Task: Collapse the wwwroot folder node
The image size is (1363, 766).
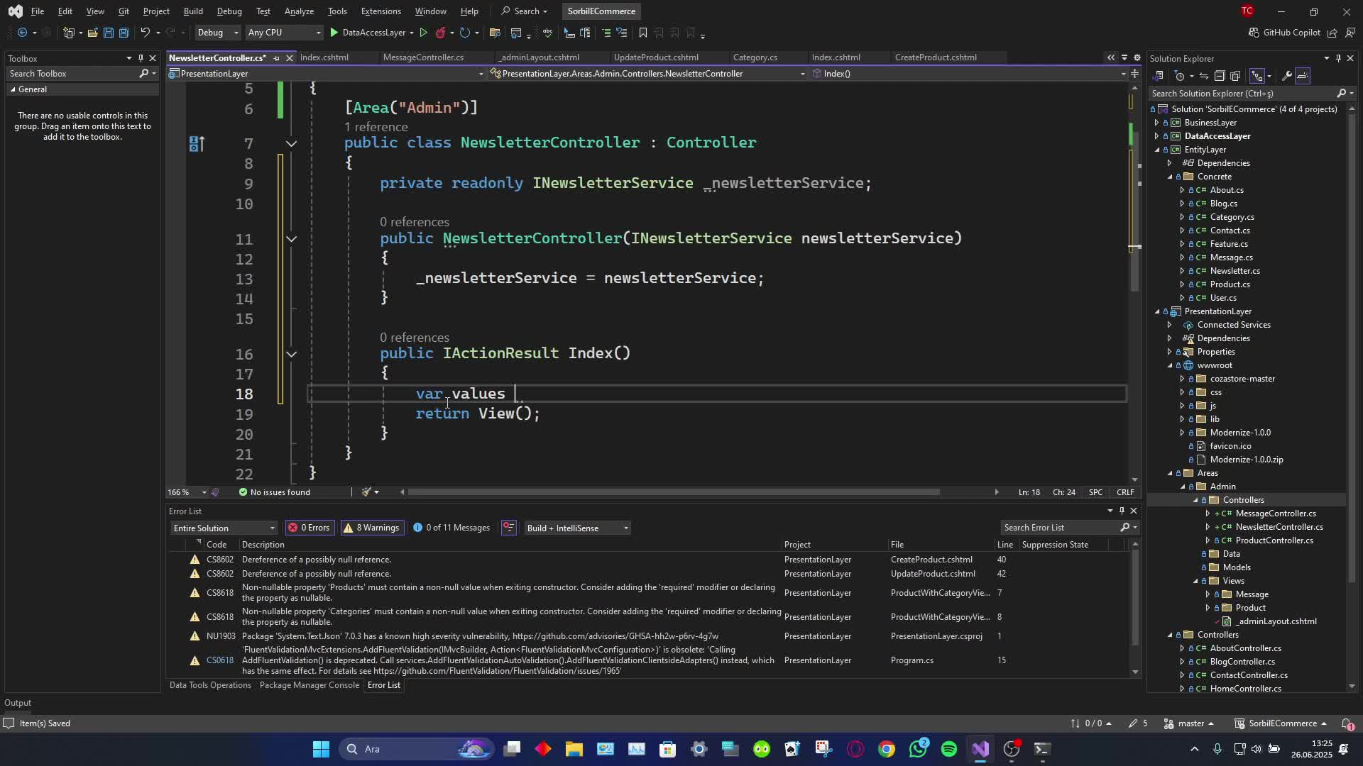Action: coord(1170,365)
